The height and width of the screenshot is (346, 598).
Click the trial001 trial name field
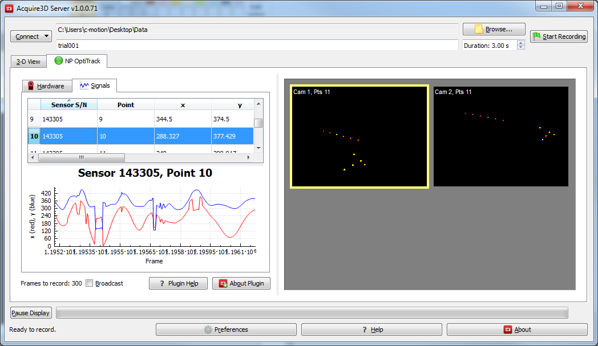coord(257,46)
